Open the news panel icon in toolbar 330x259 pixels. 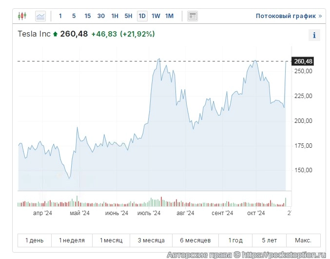(193, 16)
